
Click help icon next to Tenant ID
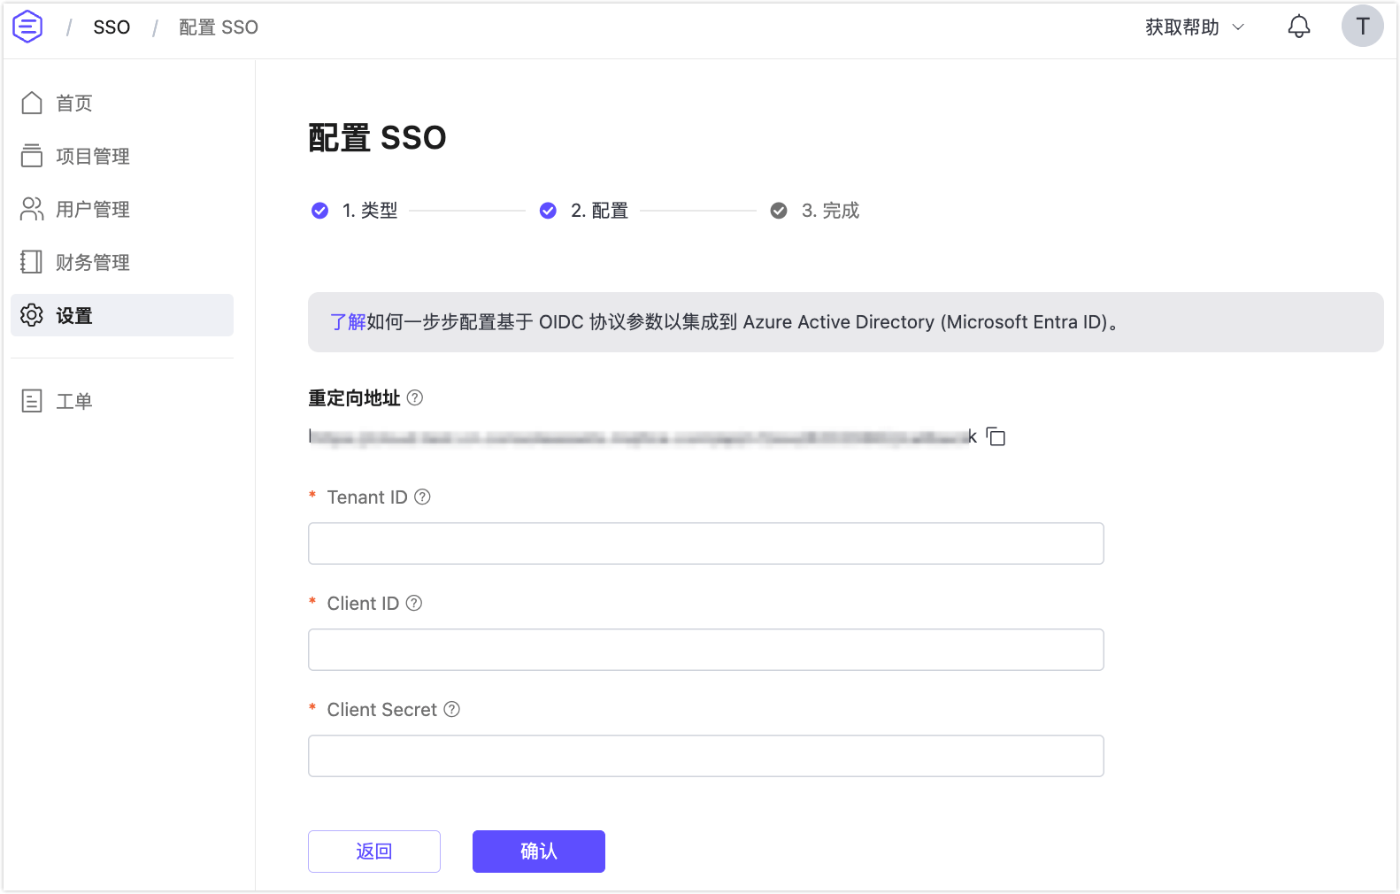point(422,497)
